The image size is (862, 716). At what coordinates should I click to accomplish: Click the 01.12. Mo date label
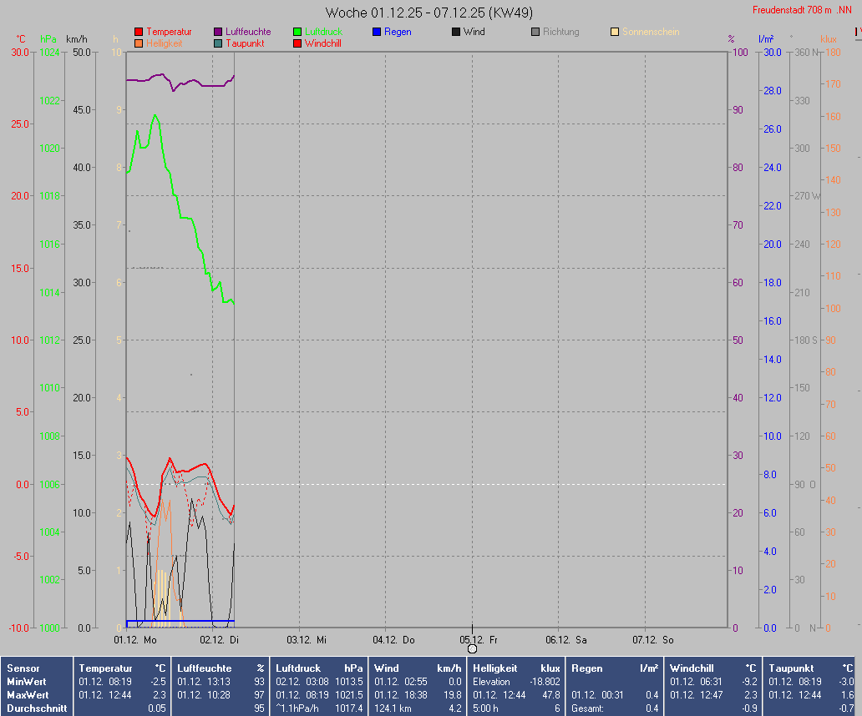[134, 640]
